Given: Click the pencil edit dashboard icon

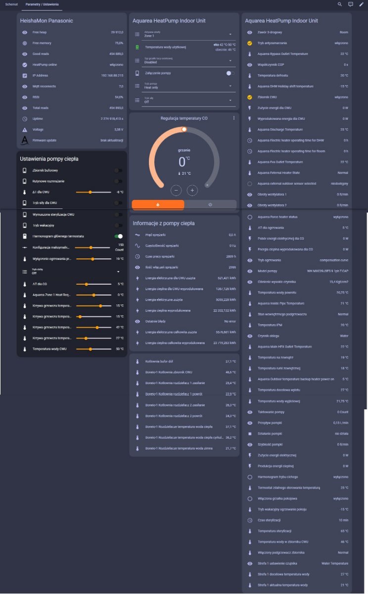Looking at the screenshot, I should (x=361, y=4).
